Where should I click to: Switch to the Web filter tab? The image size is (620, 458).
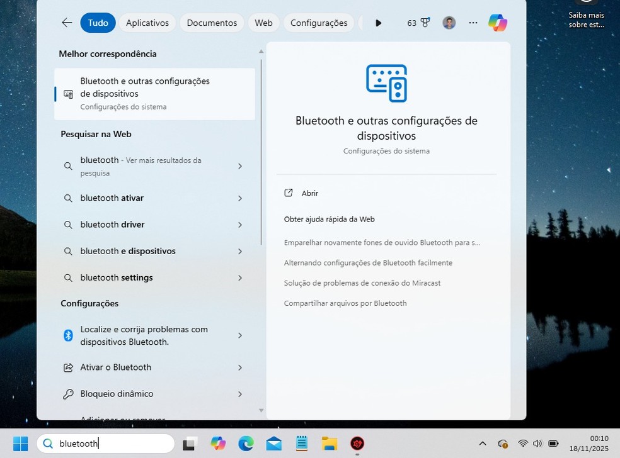[x=263, y=23]
